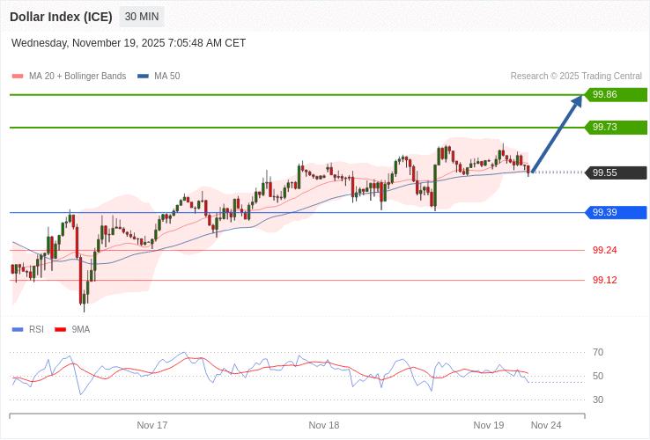650x440 pixels.
Task: Click the Dollar Index (ICE) title
Action: pos(61,17)
